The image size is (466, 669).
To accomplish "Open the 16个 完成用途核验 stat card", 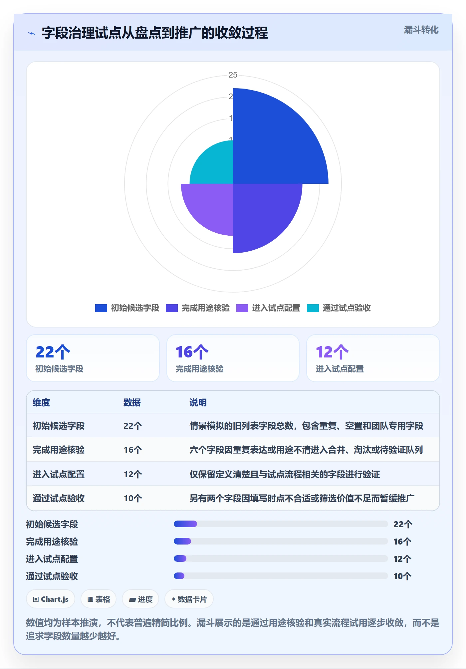I will pos(233,358).
